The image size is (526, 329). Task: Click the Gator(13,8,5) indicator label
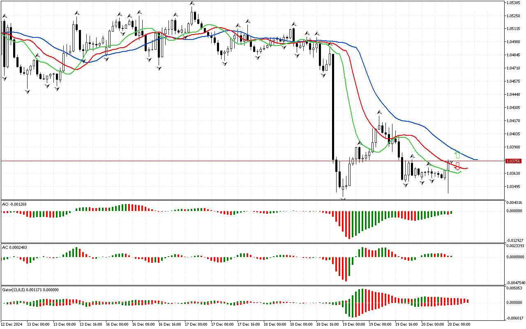pyautogui.click(x=30, y=290)
